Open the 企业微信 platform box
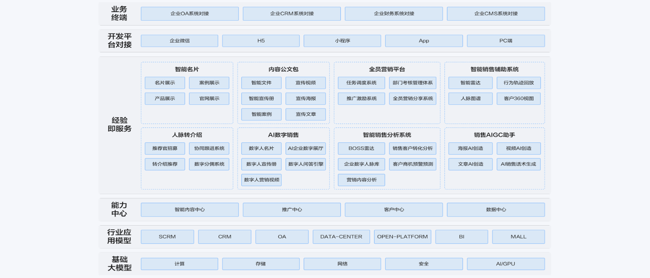The height and width of the screenshot is (278, 650). (179, 41)
